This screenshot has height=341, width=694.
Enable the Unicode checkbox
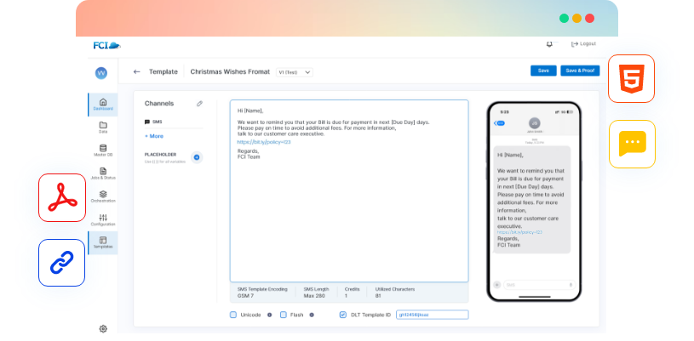click(x=233, y=315)
